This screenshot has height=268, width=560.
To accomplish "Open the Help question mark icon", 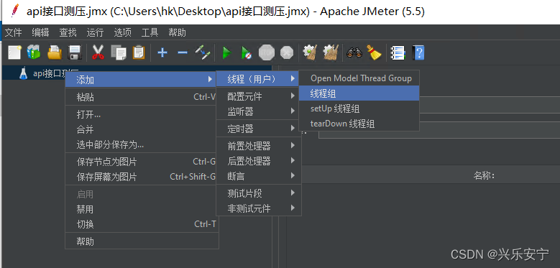I will pos(418,53).
